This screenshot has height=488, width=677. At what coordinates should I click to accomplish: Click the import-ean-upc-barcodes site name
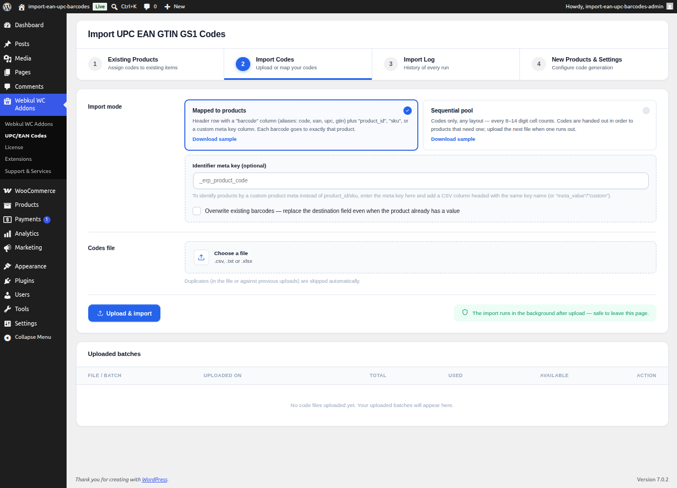(x=59, y=7)
